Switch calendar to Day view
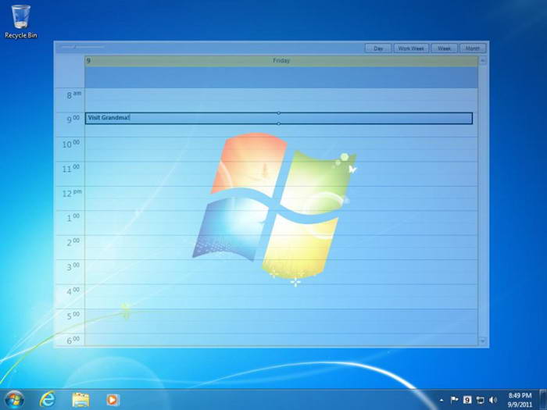547x410 pixels. point(378,48)
